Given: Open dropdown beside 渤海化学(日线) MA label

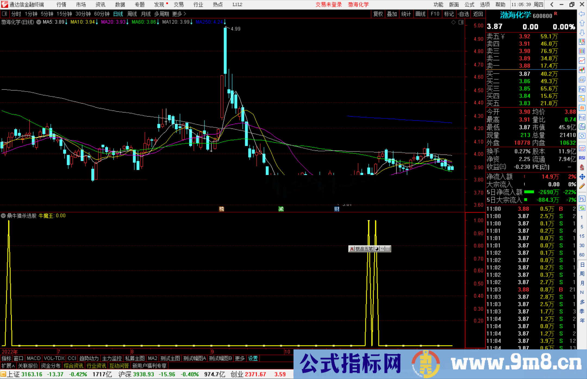Looking at the screenshot, I should 39,22.
